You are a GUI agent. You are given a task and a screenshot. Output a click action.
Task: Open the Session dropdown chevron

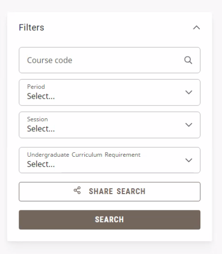(x=188, y=125)
